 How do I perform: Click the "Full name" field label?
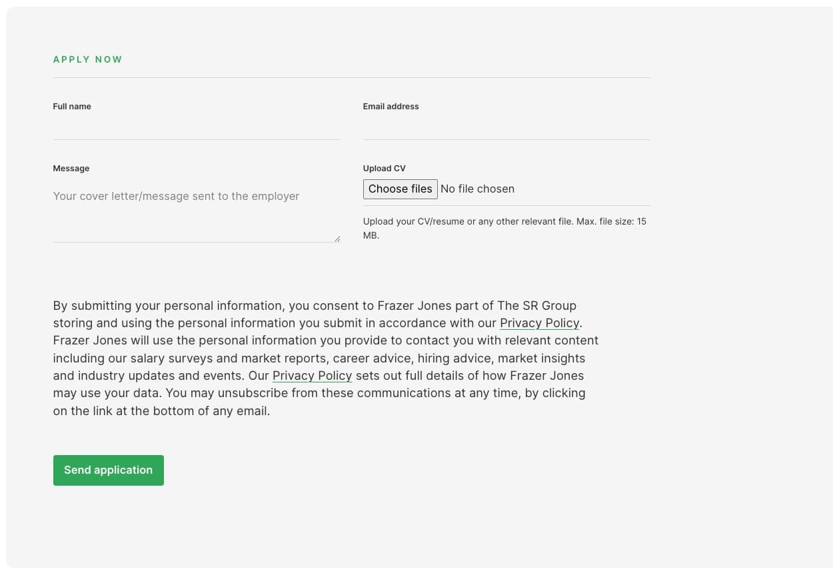72,107
